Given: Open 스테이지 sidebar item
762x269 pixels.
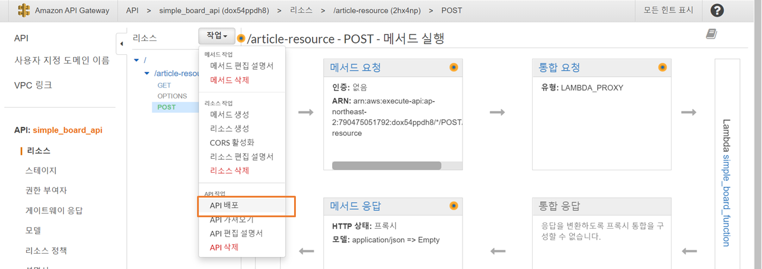Looking at the screenshot, I should pos(41,170).
